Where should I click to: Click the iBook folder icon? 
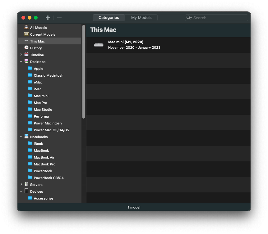coord(30,143)
